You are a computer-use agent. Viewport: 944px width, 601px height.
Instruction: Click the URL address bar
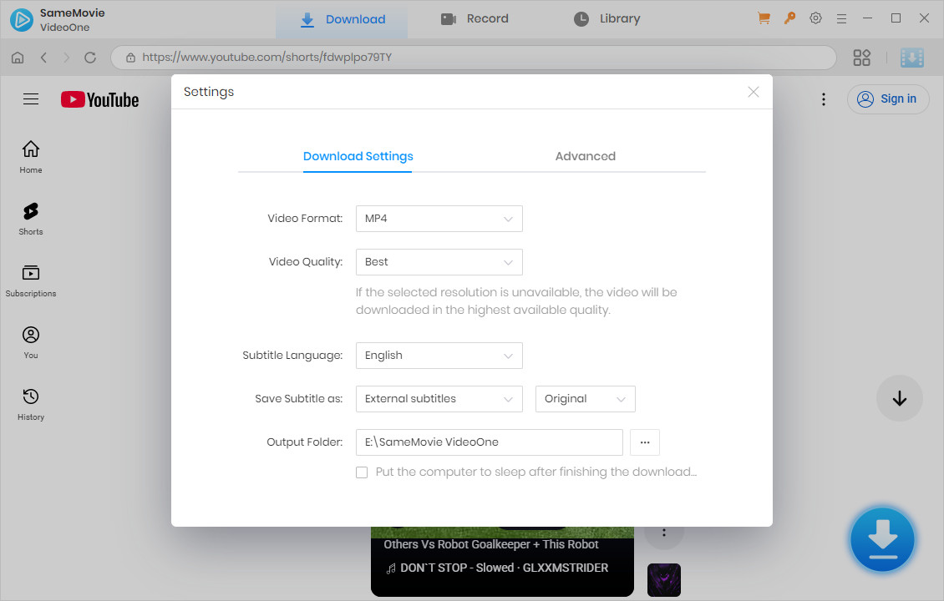[473, 58]
